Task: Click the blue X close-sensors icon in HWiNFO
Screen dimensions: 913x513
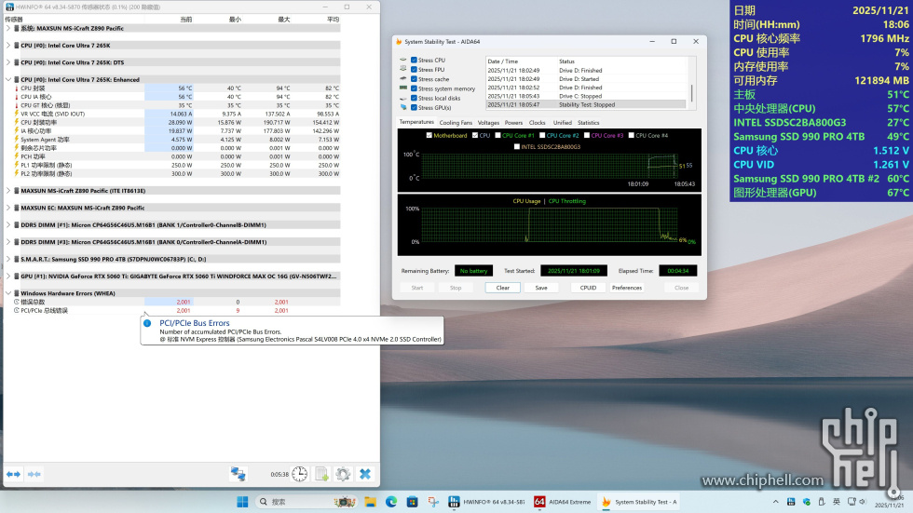Action: point(365,474)
